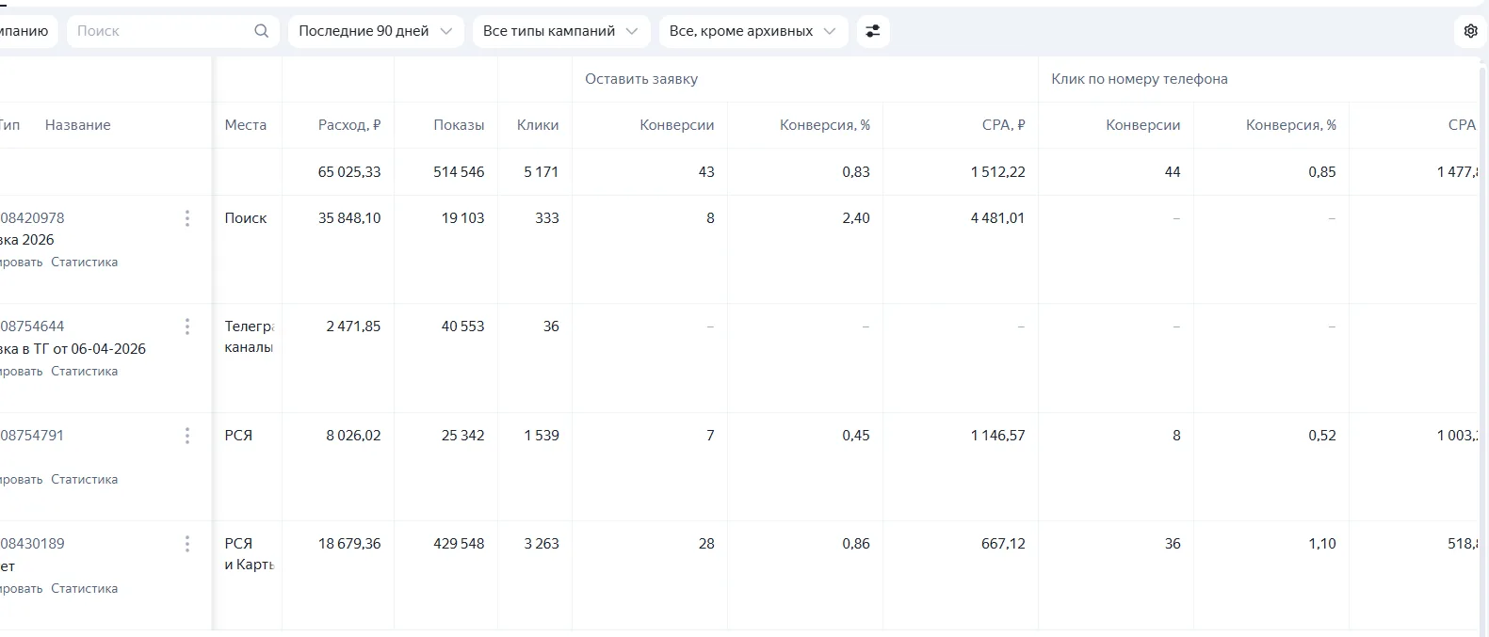The image size is (1489, 637).
Task: Click the search magnifier icon
Action: [x=261, y=31]
